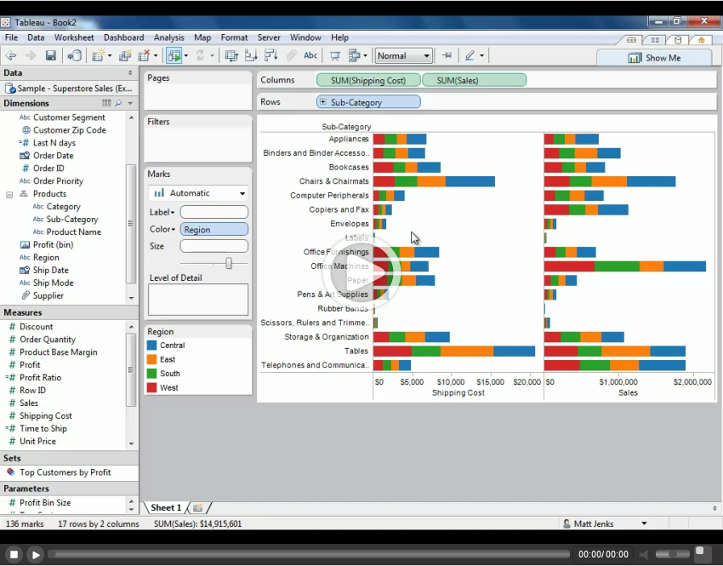Open the Analysis menu
Screen dimensions: 723x566
[x=168, y=37]
